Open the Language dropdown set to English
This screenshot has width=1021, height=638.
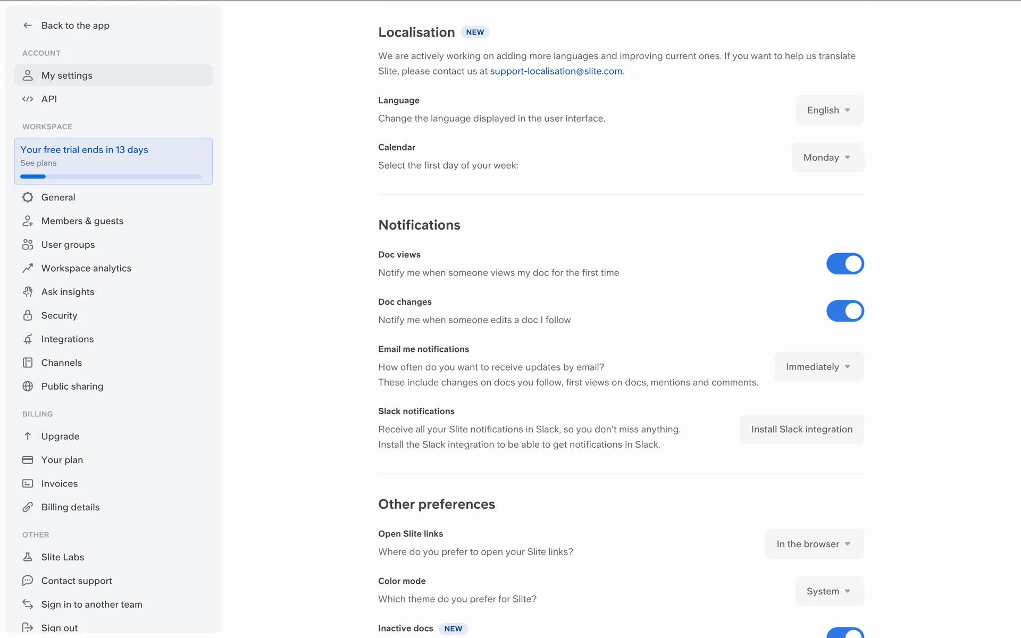tap(829, 111)
